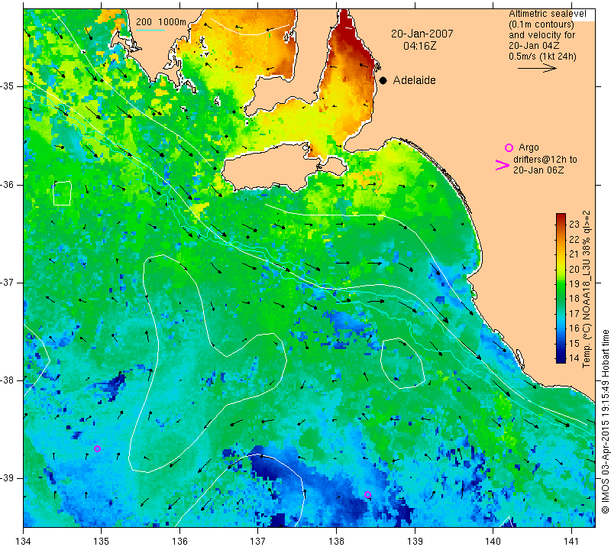The image size is (611, 550).
Task: Click the 0.5m/s velocity scale arrow
Action: [x=537, y=68]
